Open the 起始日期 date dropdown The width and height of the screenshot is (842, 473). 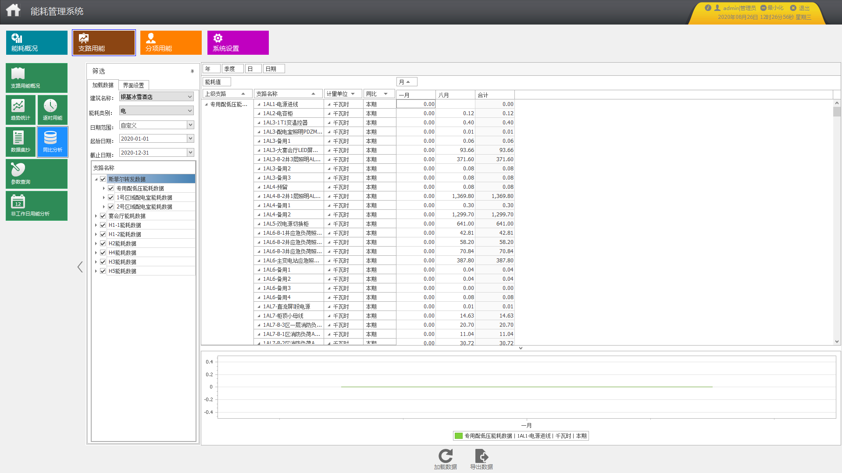(190, 139)
